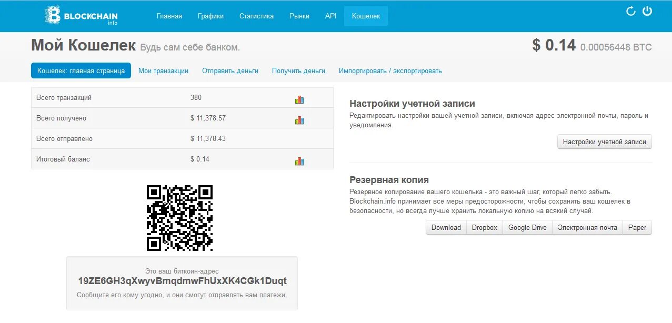
Task: Switch to Получить деньги tab
Action: click(298, 70)
